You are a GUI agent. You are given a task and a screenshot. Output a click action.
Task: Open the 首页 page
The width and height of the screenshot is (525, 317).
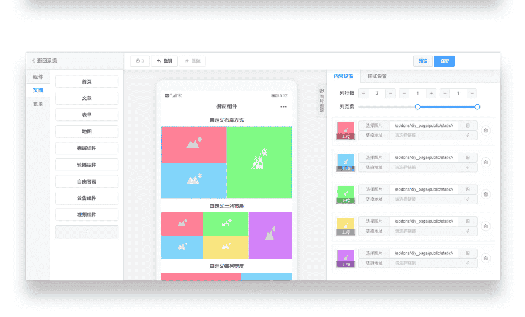[x=87, y=81]
